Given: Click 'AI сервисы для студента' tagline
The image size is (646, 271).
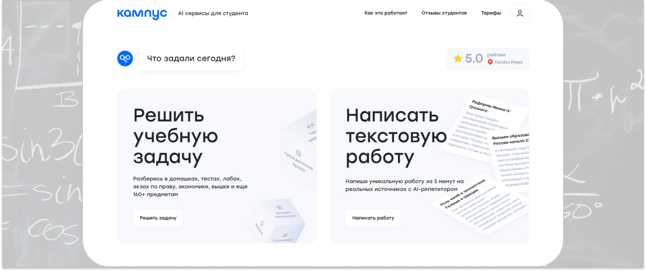Looking at the screenshot, I should [x=213, y=13].
